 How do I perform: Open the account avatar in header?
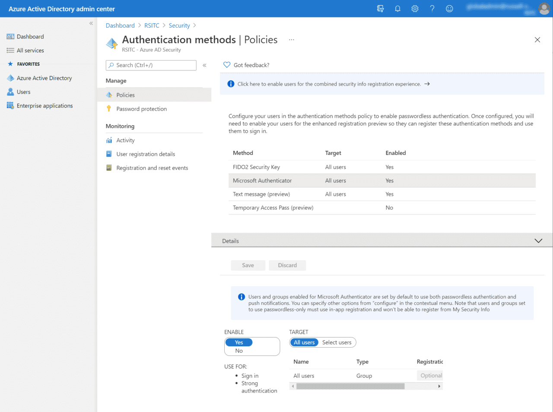pos(544,9)
